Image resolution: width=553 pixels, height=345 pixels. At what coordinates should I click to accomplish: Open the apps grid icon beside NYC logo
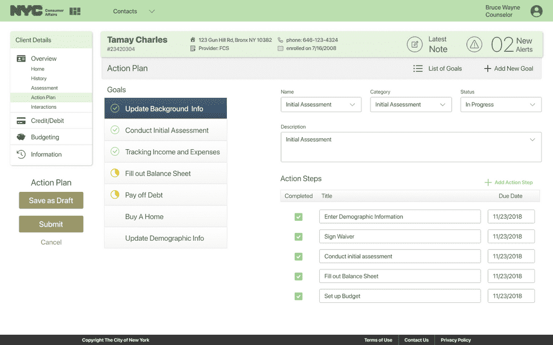[x=75, y=11]
